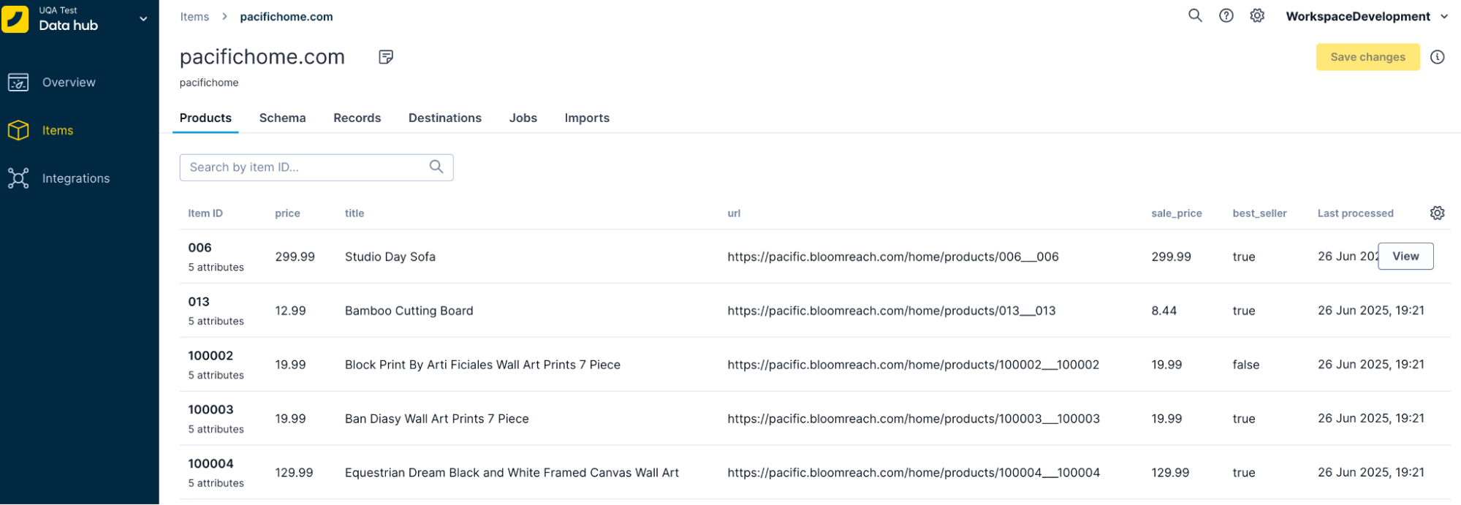Click the title column header

[x=354, y=213]
